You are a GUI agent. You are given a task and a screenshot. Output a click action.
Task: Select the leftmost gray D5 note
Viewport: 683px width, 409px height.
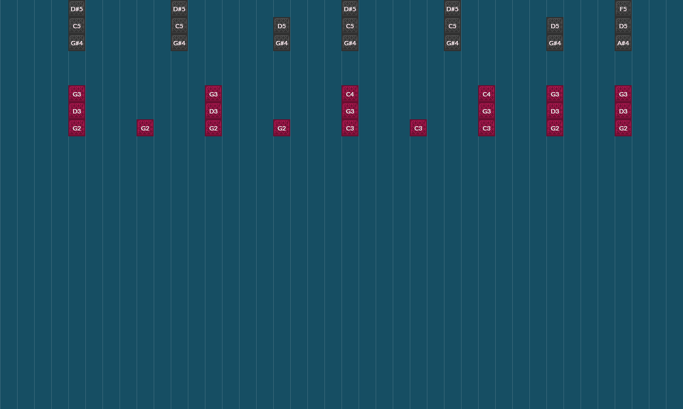click(282, 26)
